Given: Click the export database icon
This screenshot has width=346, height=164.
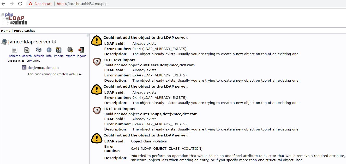Looking at the screenshot, I should (70, 50).
